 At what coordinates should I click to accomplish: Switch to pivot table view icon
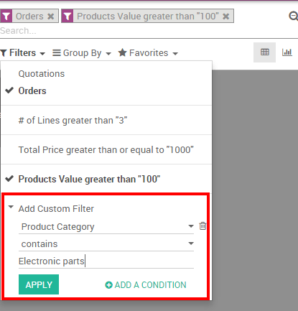[x=265, y=52]
